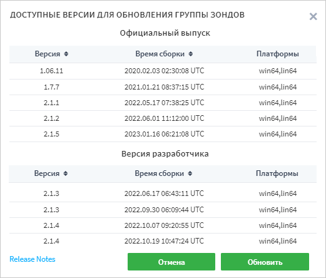
Task: Select developer version 2.1.4 built 2022.10.07
Action: click(x=163, y=225)
